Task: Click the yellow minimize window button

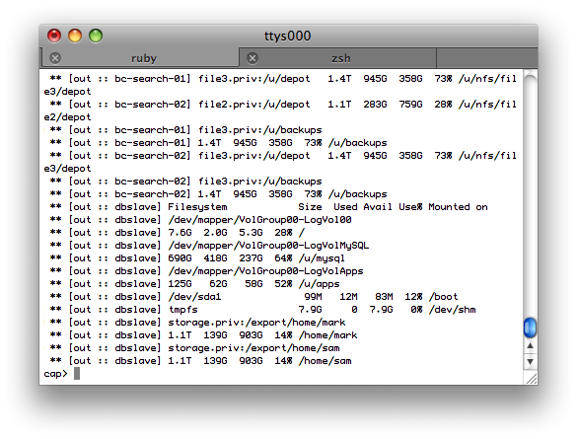Action: click(75, 36)
